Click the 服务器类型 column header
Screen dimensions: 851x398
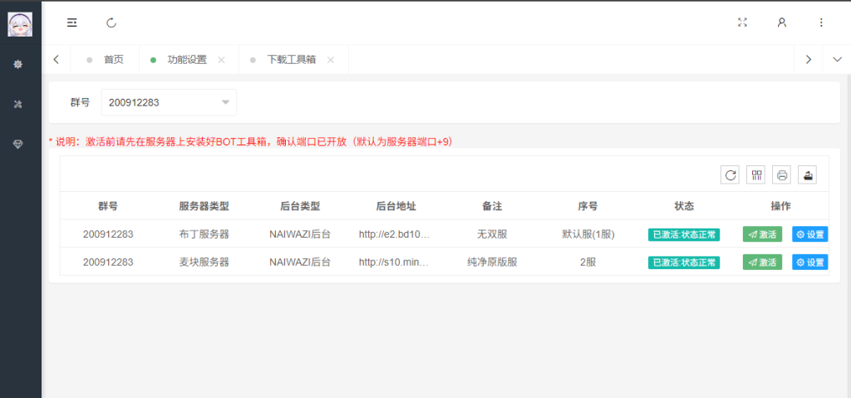click(x=204, y=206)
